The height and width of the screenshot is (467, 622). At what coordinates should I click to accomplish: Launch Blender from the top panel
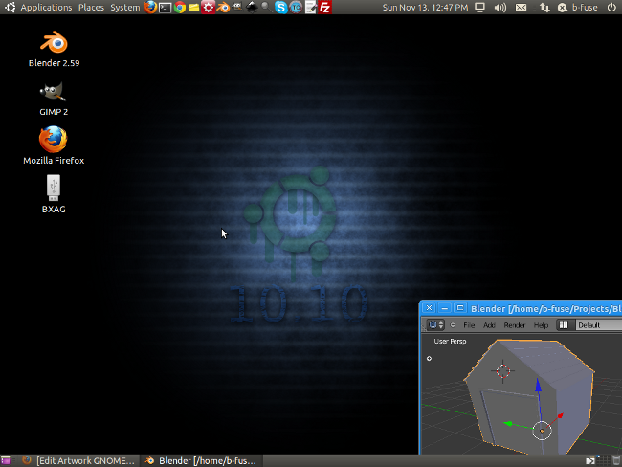223,7
